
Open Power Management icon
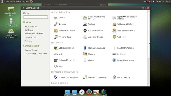tap(114, 60)
